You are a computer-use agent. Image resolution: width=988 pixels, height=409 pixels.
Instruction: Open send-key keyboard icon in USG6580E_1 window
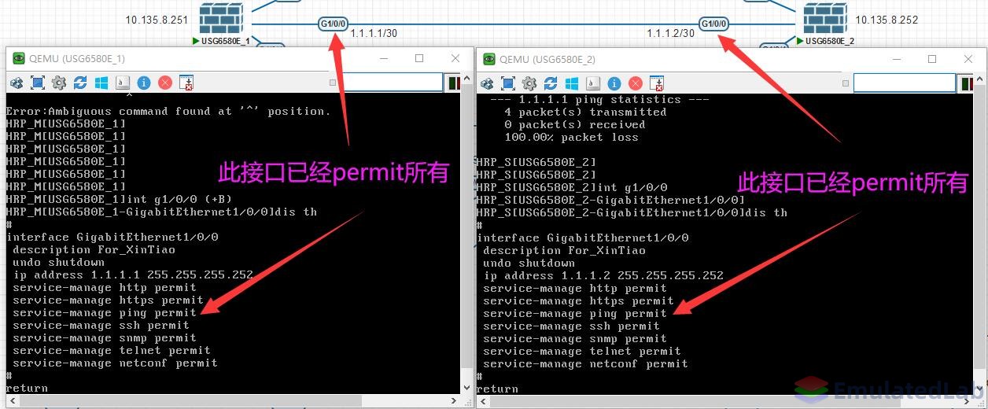123,83
